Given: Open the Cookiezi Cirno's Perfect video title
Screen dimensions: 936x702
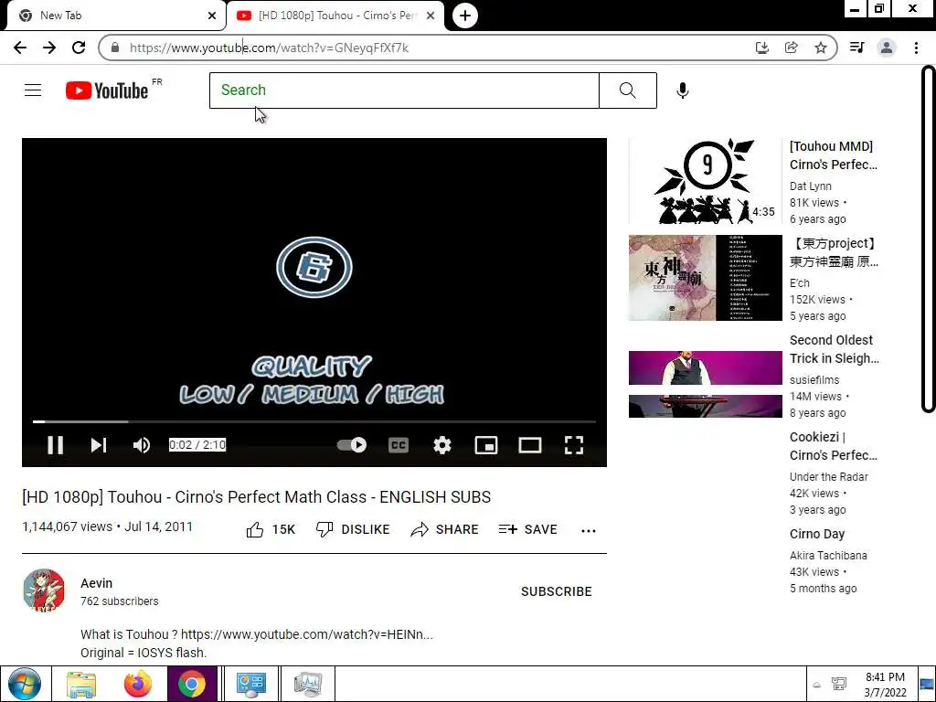Looking at the screenshot, I should tap(834, 446).
